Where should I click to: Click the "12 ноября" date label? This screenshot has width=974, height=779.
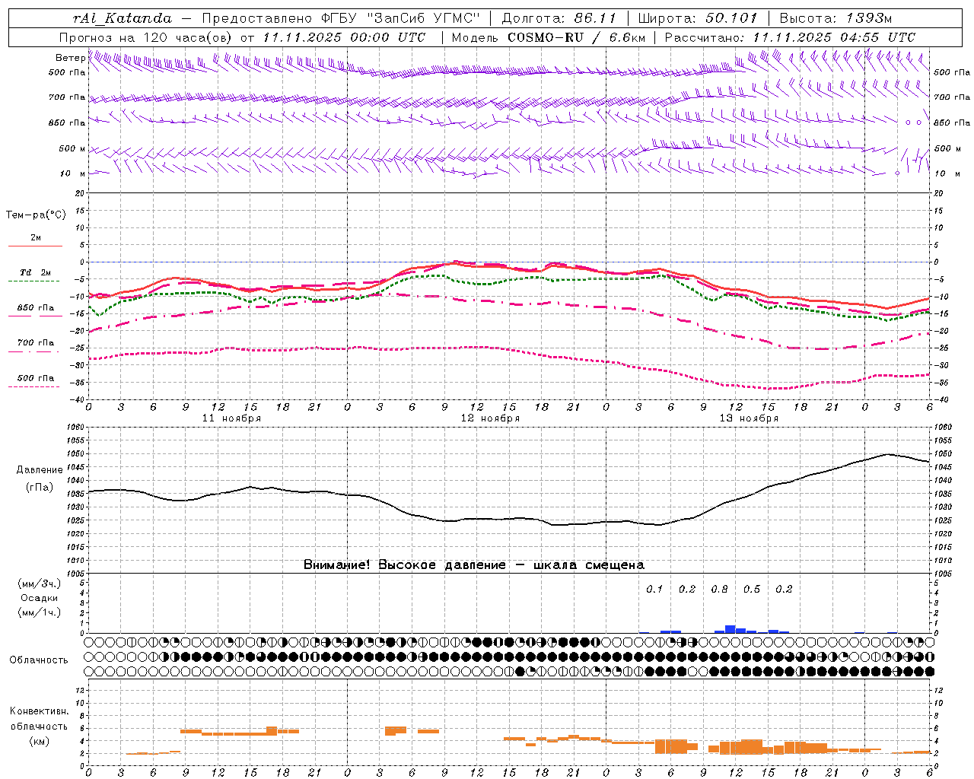click(491, 418)
